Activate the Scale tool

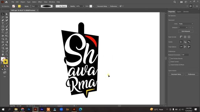tap(7, 33)
